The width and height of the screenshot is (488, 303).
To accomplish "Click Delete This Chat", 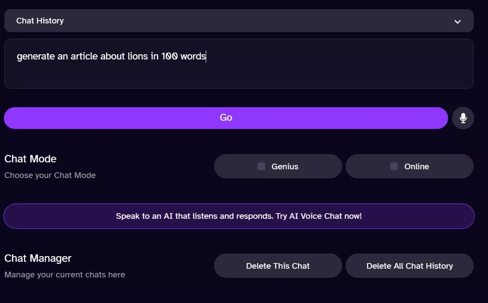I will coord(278,266).
